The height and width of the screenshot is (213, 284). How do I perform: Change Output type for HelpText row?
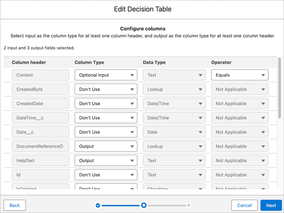pyautogui.click(x=106, y=160)
